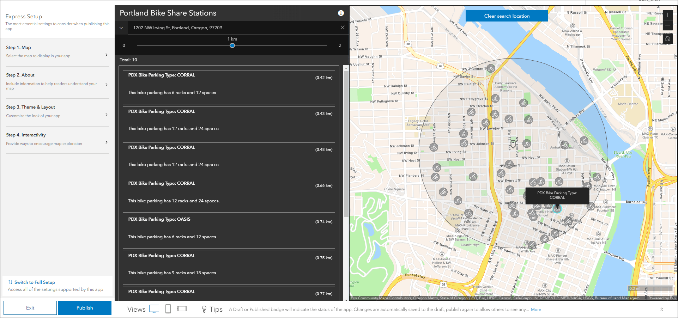The height and width of the screenshot is (318, 678).
Task: Expand Step 1. Map with its chevron
Action: [107, 55]
